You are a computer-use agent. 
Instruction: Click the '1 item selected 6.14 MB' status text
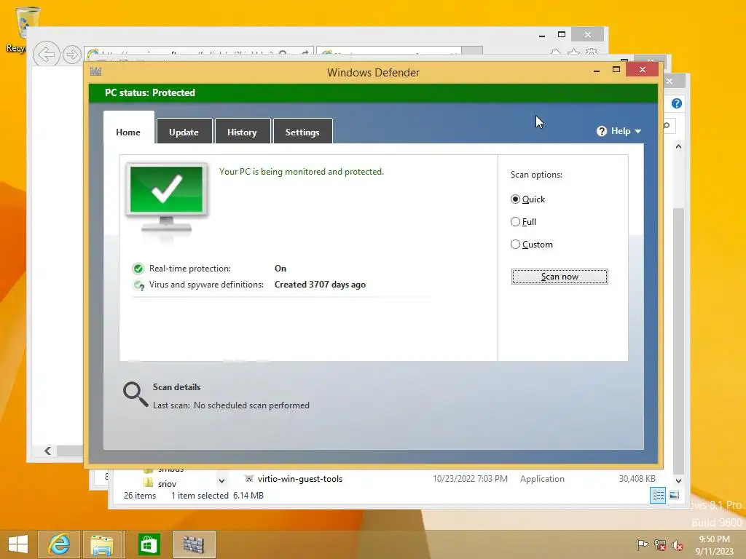pos(217,495)
